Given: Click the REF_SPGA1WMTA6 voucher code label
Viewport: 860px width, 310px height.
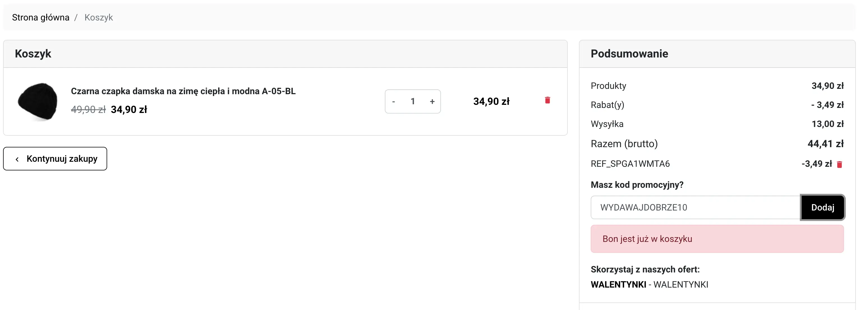Looking at the screenshot, I should pyautogui.click(x=630, y=164).
